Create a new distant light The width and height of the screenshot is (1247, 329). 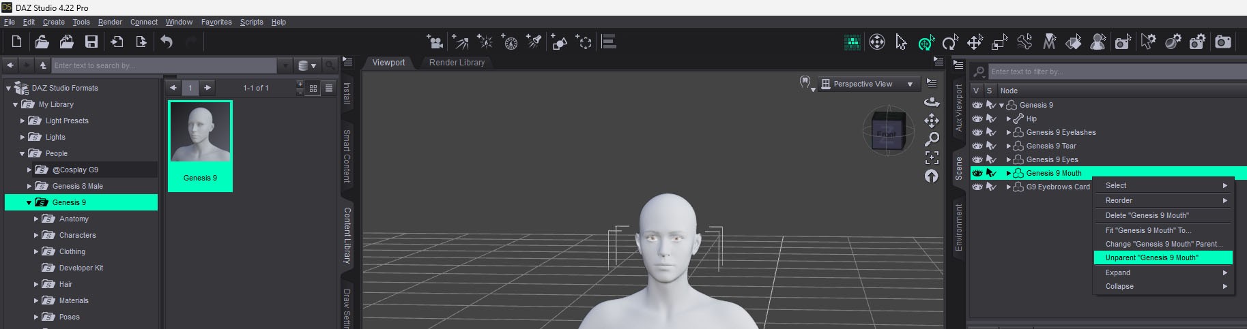[x=460, y=42]
